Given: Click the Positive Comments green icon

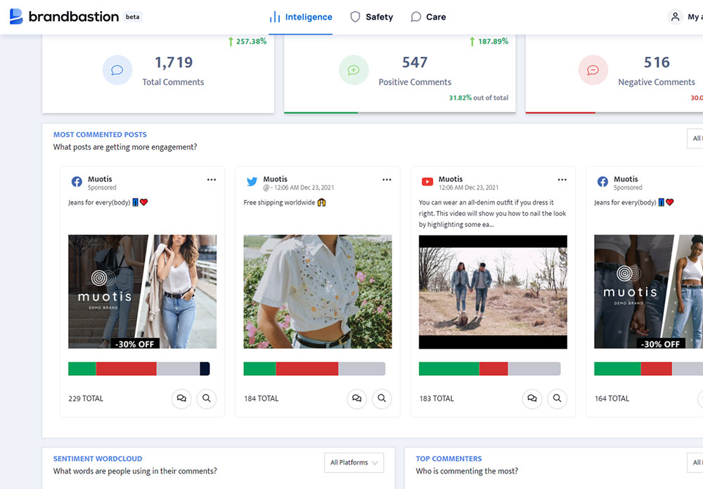Looking at the screenshot, I should tap(354, 70).
